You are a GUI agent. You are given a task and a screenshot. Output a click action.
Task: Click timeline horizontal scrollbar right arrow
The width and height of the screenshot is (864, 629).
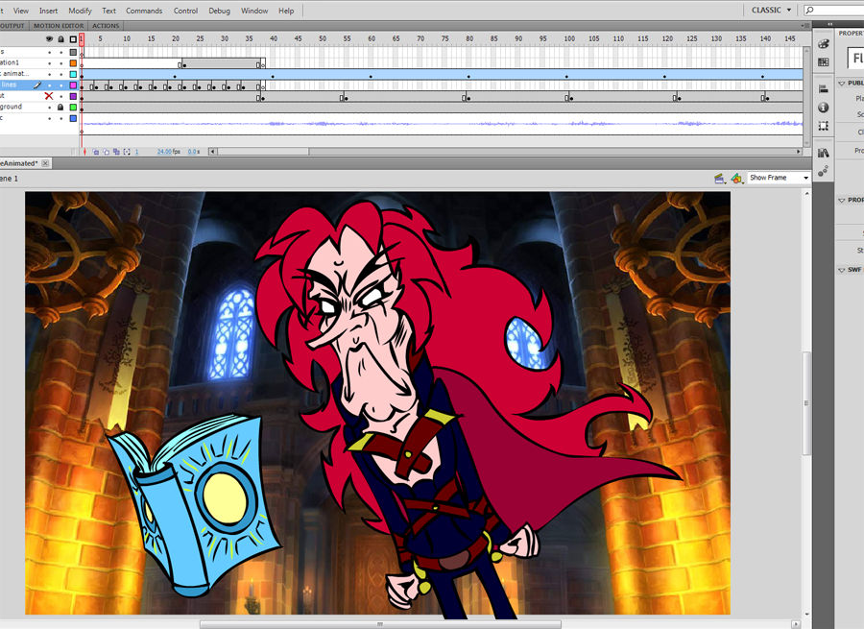[799, 152]
